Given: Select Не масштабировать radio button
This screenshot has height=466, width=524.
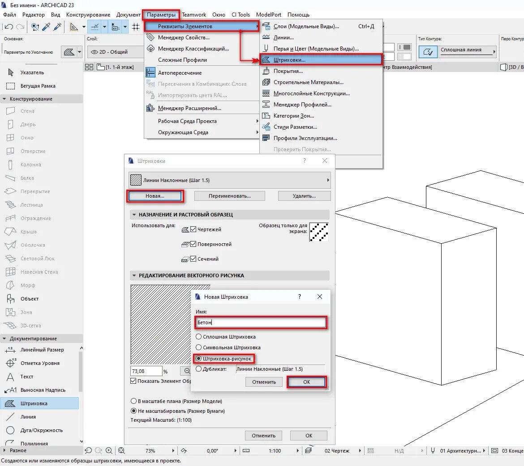Looking at the screenshot, I should click(133, 411).
